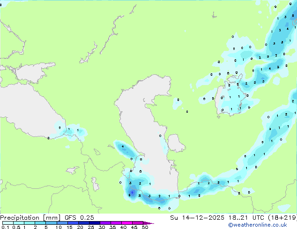Select the purple swatch between 30 and 35
Viewport: 297px width, 229px height.
(105, 223)
